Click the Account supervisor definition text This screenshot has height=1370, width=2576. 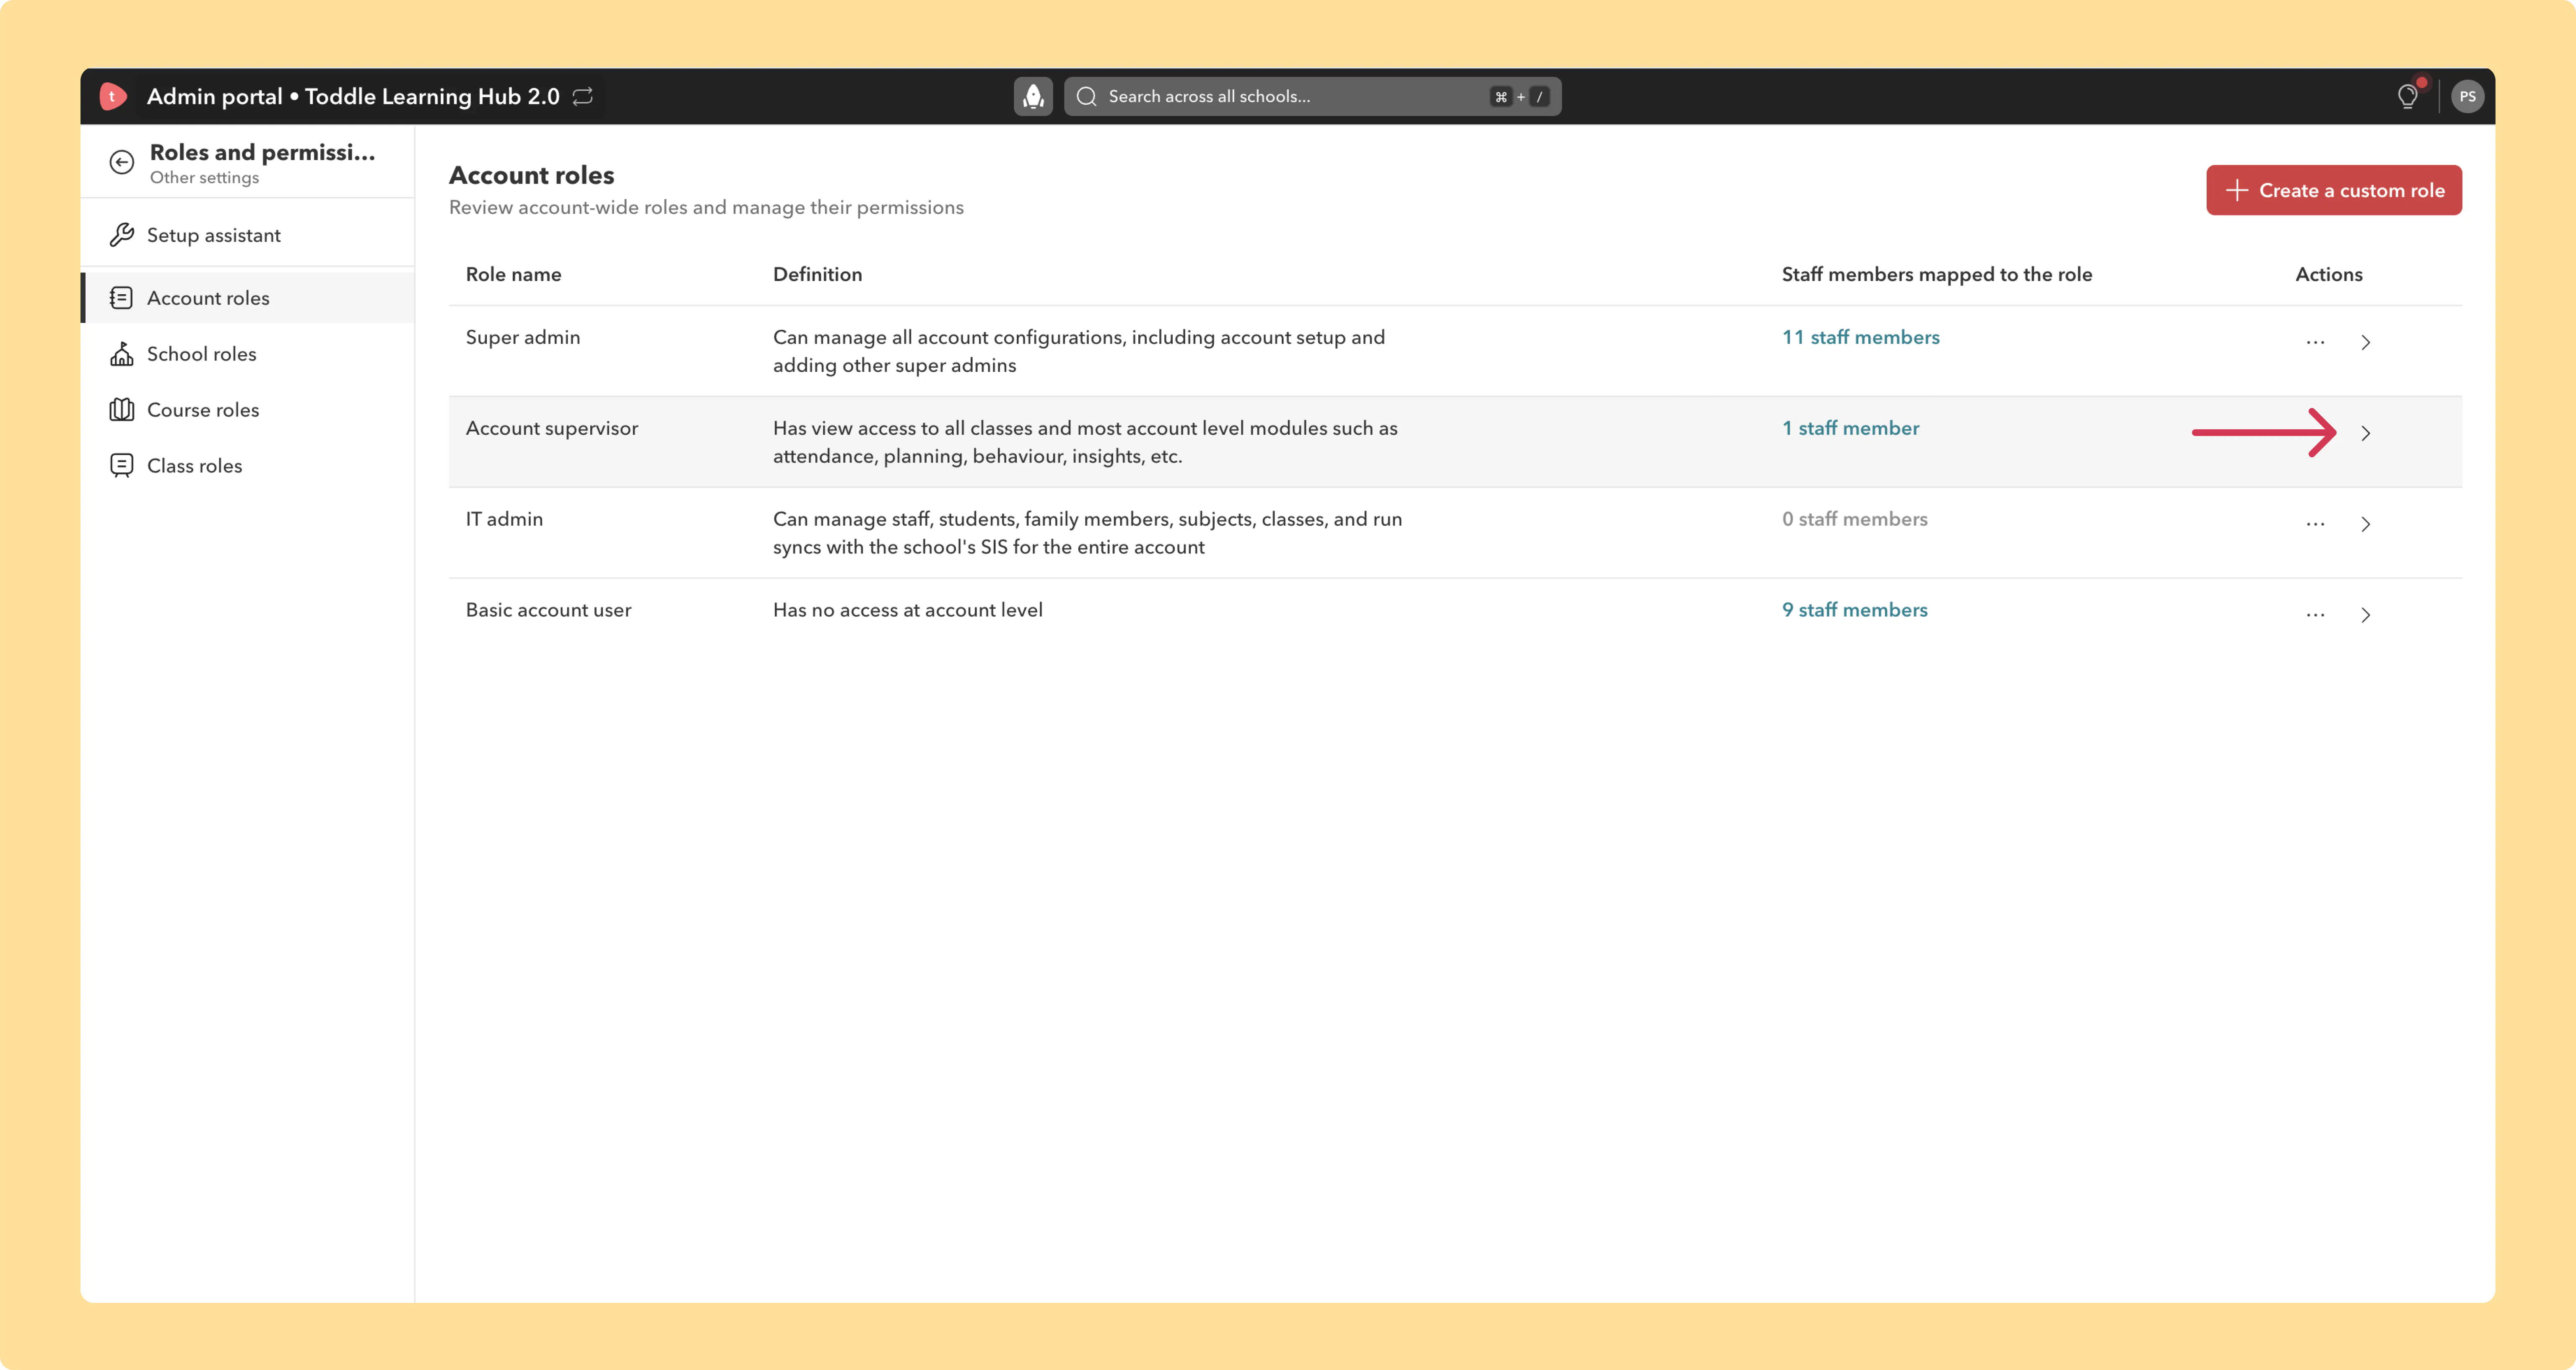coord(1085,442)
